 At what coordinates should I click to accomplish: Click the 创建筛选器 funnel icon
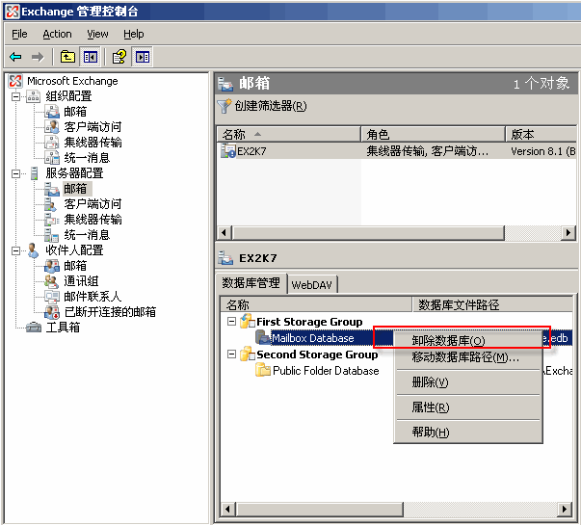(224, 106)
